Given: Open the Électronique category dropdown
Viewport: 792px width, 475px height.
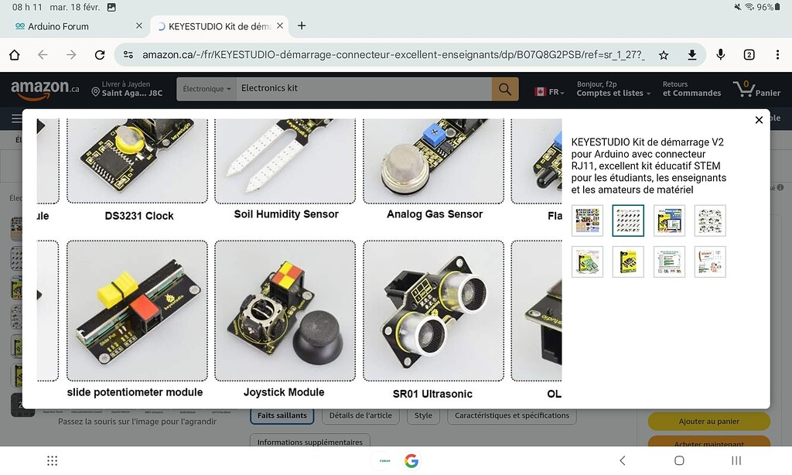Looking at the screenshot, I should pyautogui.click(x=206, y=89).
